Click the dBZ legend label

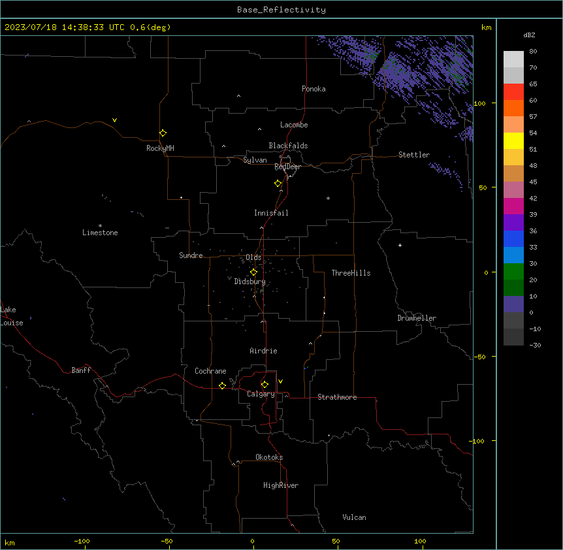pyautogui.click(x=529, y=35)
